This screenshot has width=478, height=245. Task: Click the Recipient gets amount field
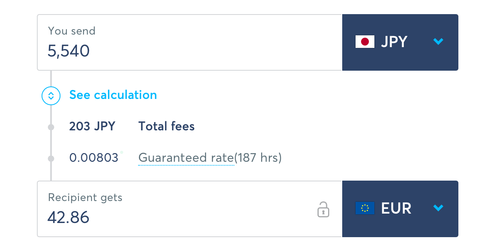(x=190, y=209)
